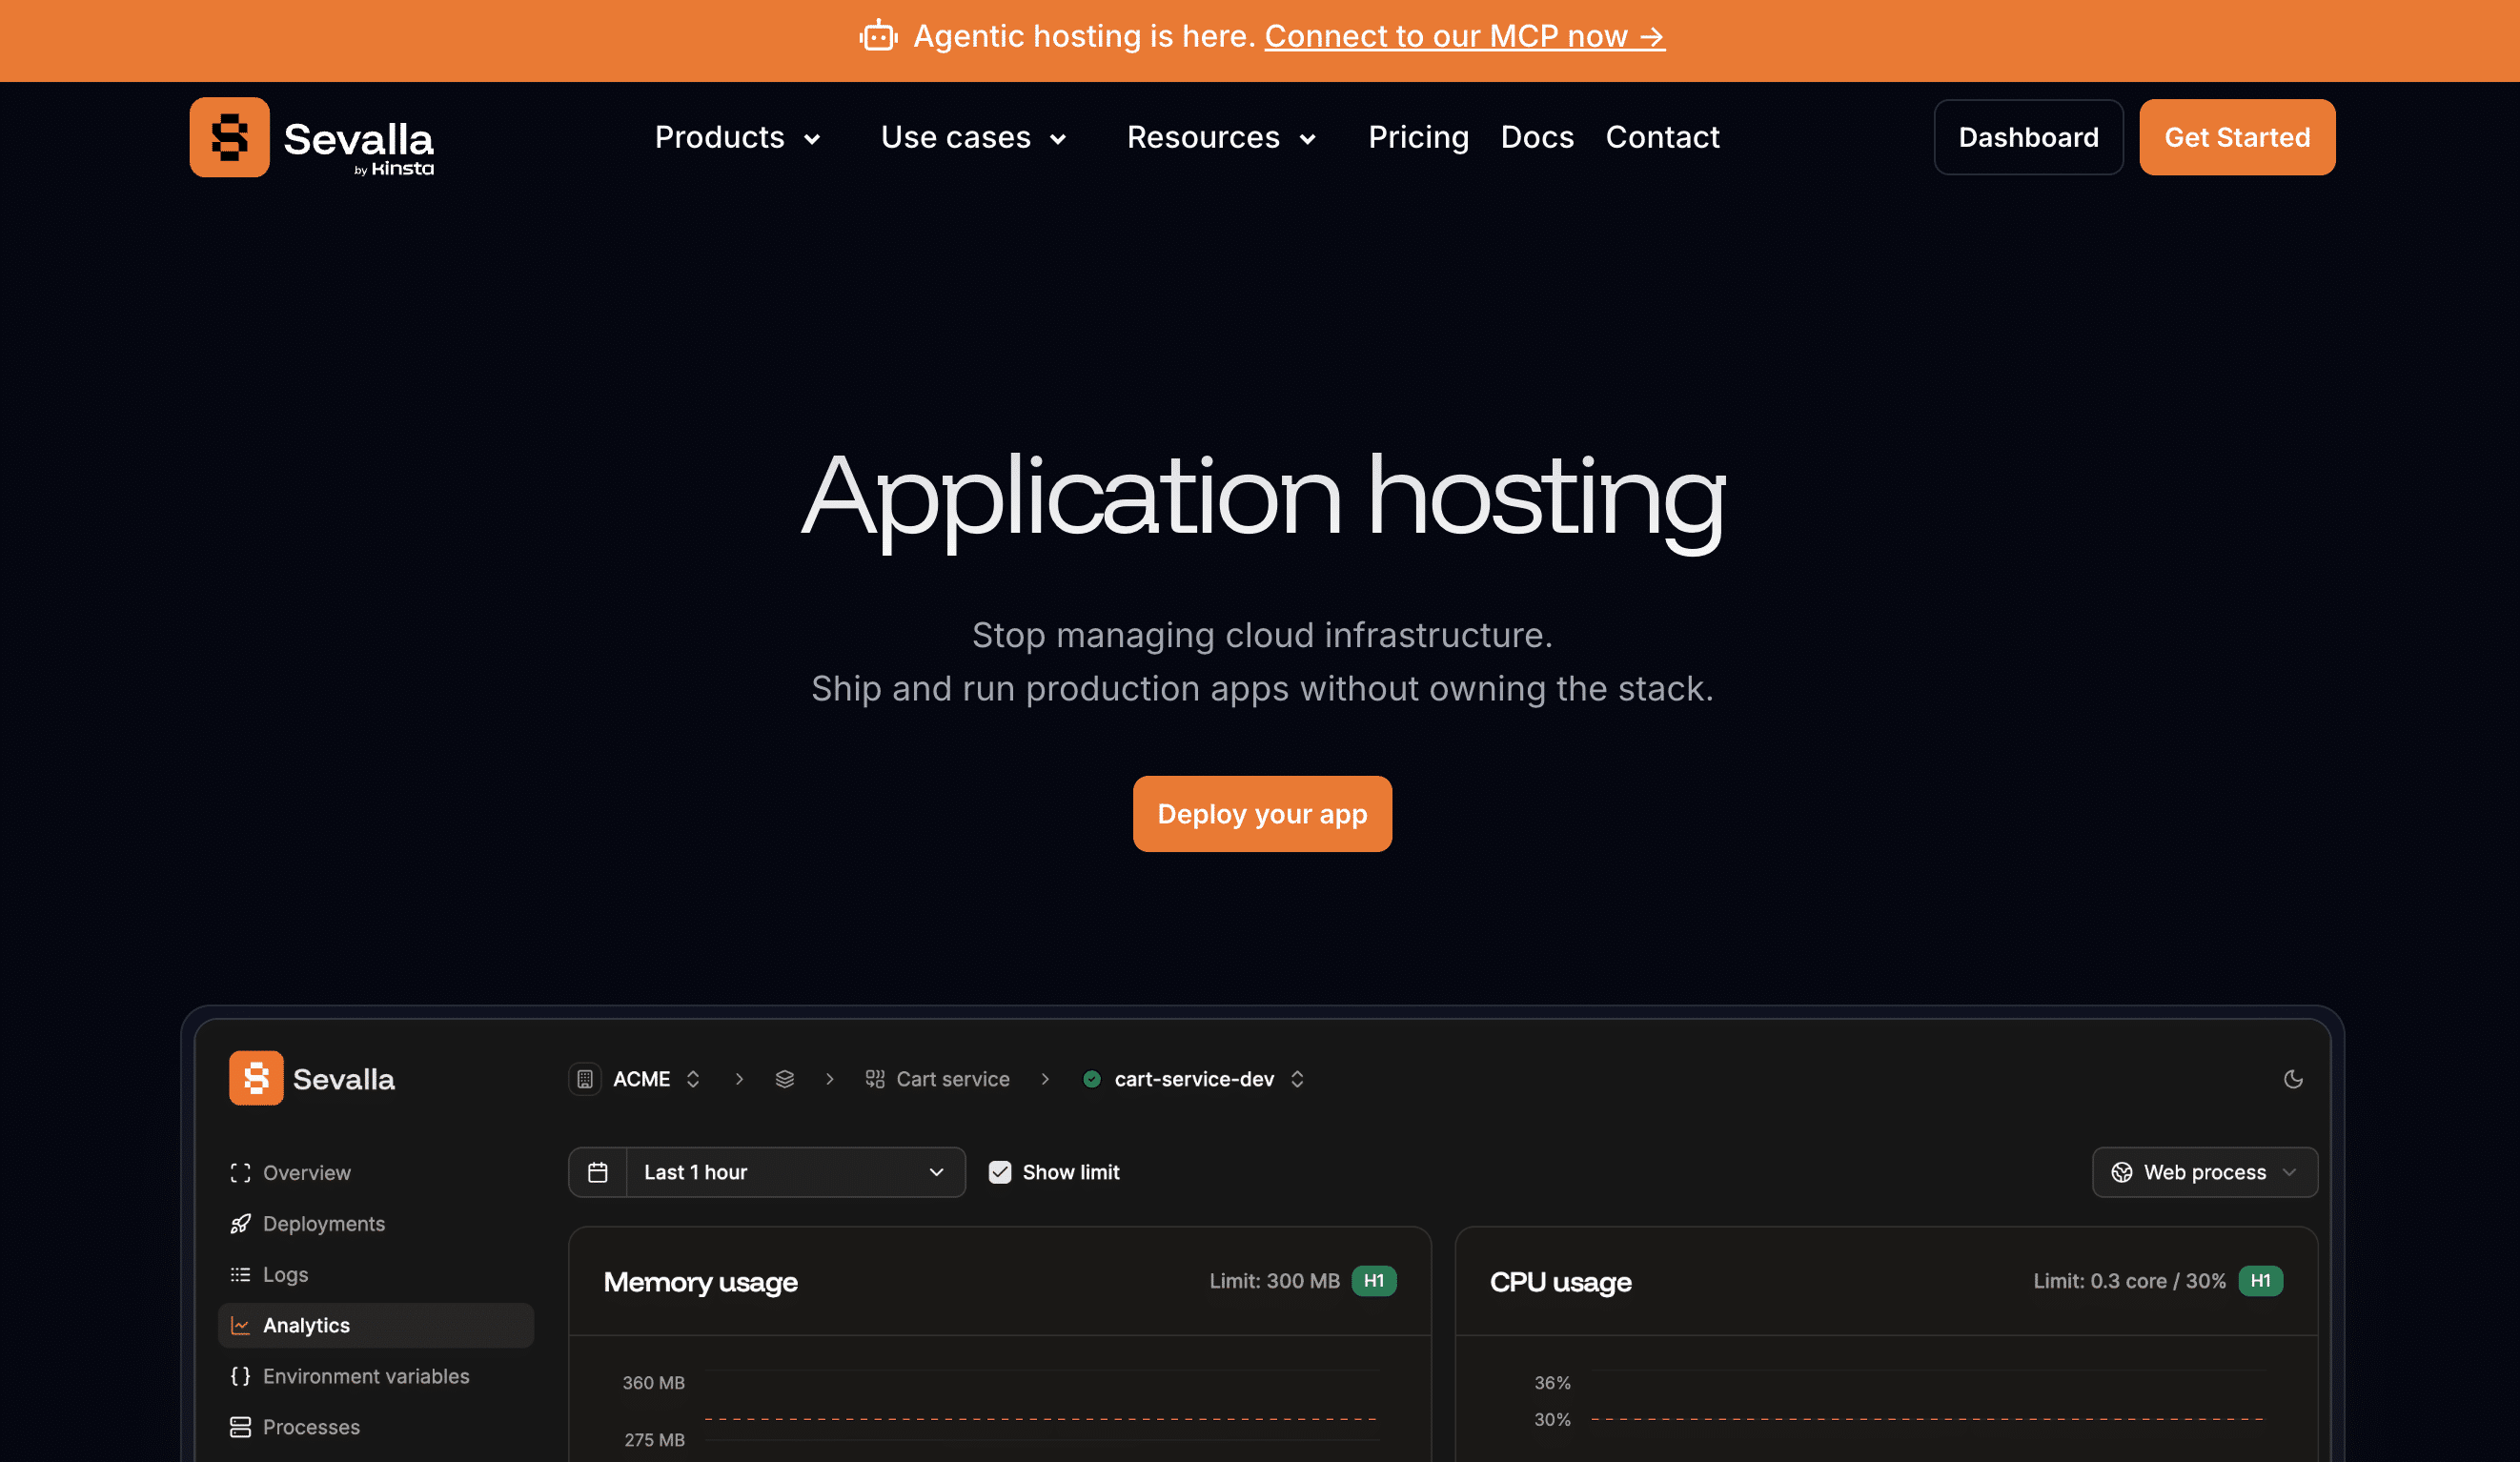Click the Processes server icon
Image resolution: width=2520 pixels, height=1462 pixels.
coord(240,1427)
